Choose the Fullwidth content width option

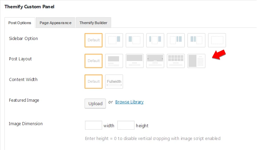click(114, 81)
